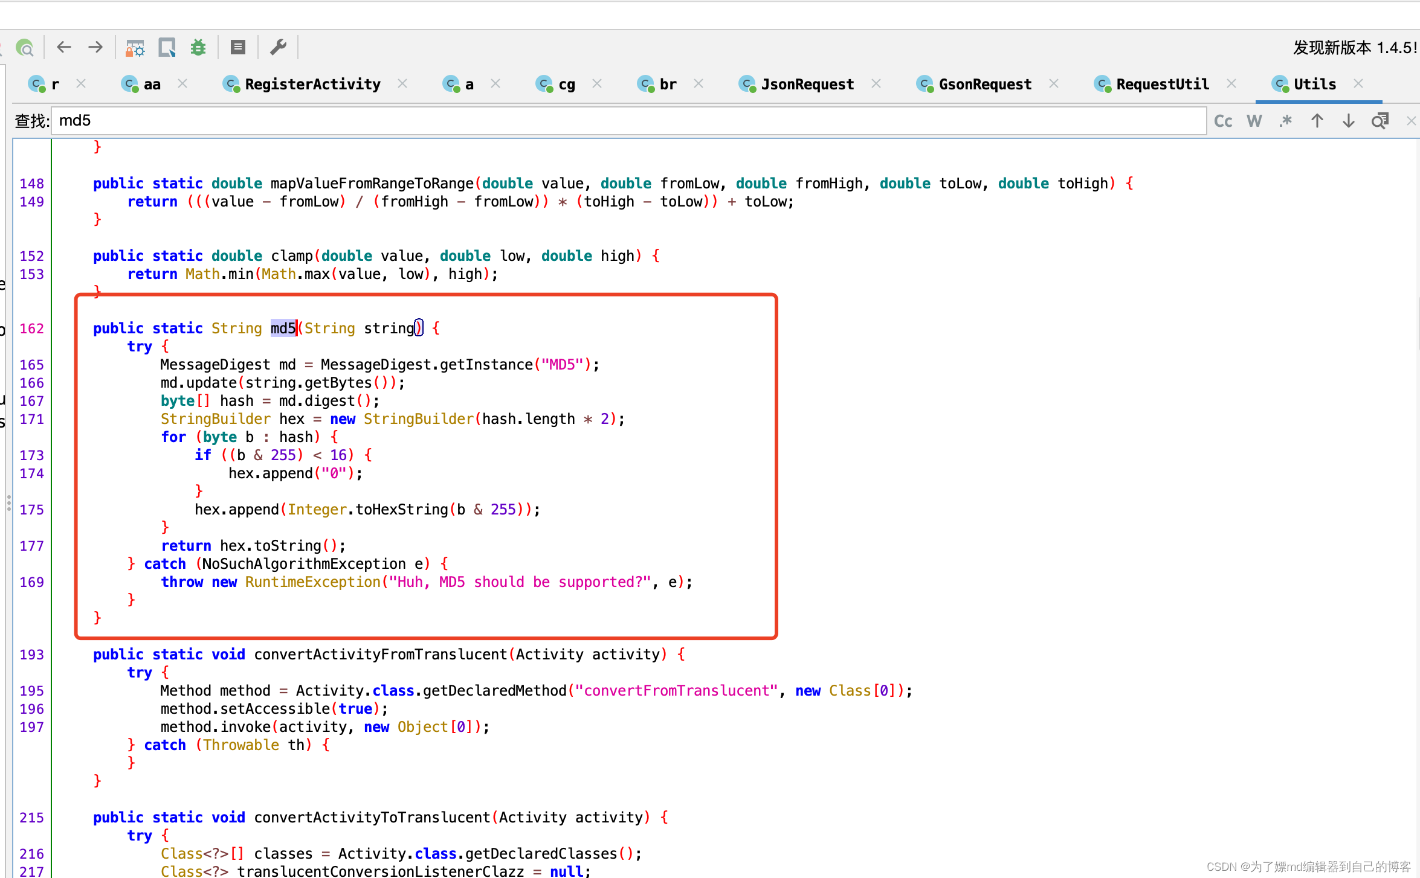The width and height of the screenshot is (1420, 878).
Task: Close the a tab
Action: tap(495, 83)
